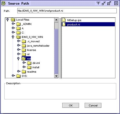Click the SYS: folder icon
120x114 pixels.
click(x=18, y=76)
